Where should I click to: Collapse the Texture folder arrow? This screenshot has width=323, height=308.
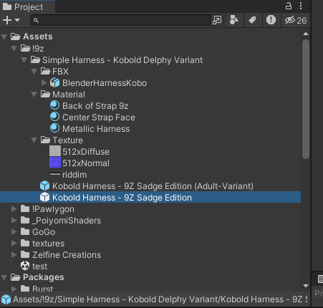click(x=34, y=140)
